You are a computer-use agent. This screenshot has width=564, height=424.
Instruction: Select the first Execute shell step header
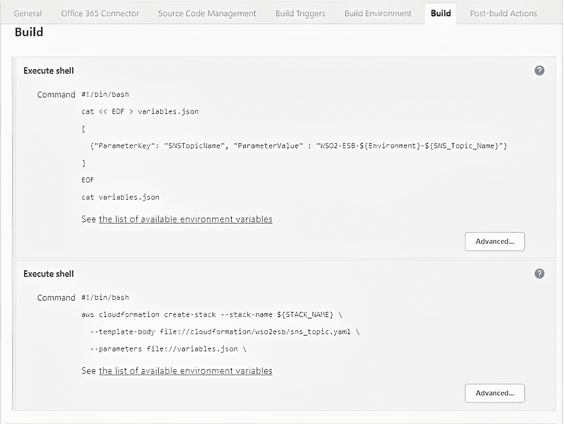tap(49, 71)
